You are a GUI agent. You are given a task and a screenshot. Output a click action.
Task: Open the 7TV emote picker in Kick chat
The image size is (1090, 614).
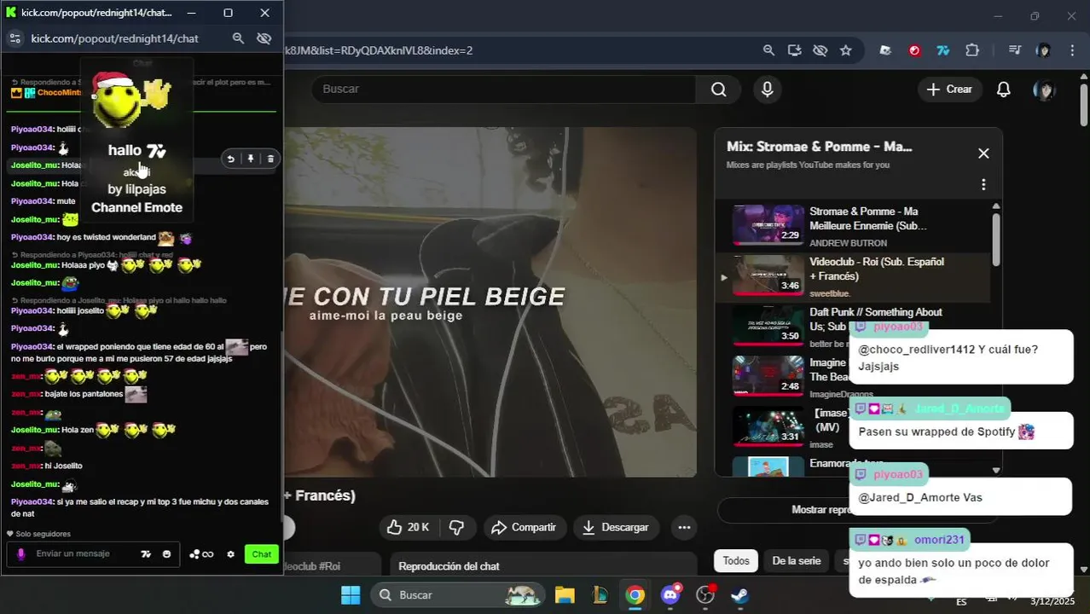(x=146, y=554)
